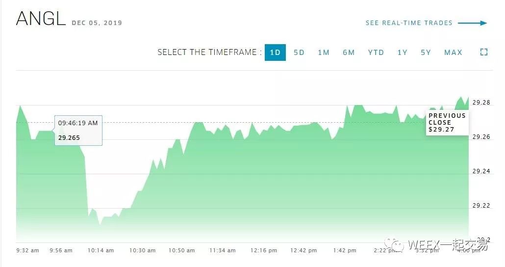Click the 12:16 pm time axis label
The width and height of the screenshot is (505, 267).
(x=263, y=250)
